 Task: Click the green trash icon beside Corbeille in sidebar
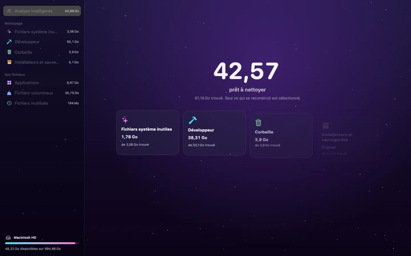tap(9, 52)
